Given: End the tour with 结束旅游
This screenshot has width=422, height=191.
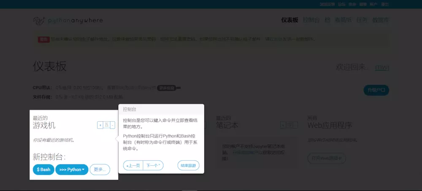Looking at the screenshot, I should (188, 165).
